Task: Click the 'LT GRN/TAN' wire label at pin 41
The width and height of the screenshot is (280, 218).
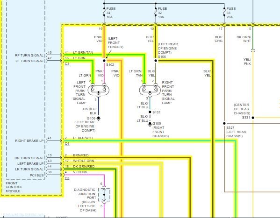Action: tap(83, 52)
